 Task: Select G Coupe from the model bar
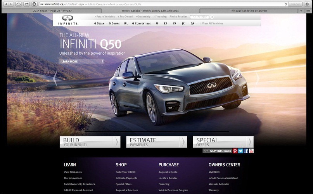pos(114,23)
